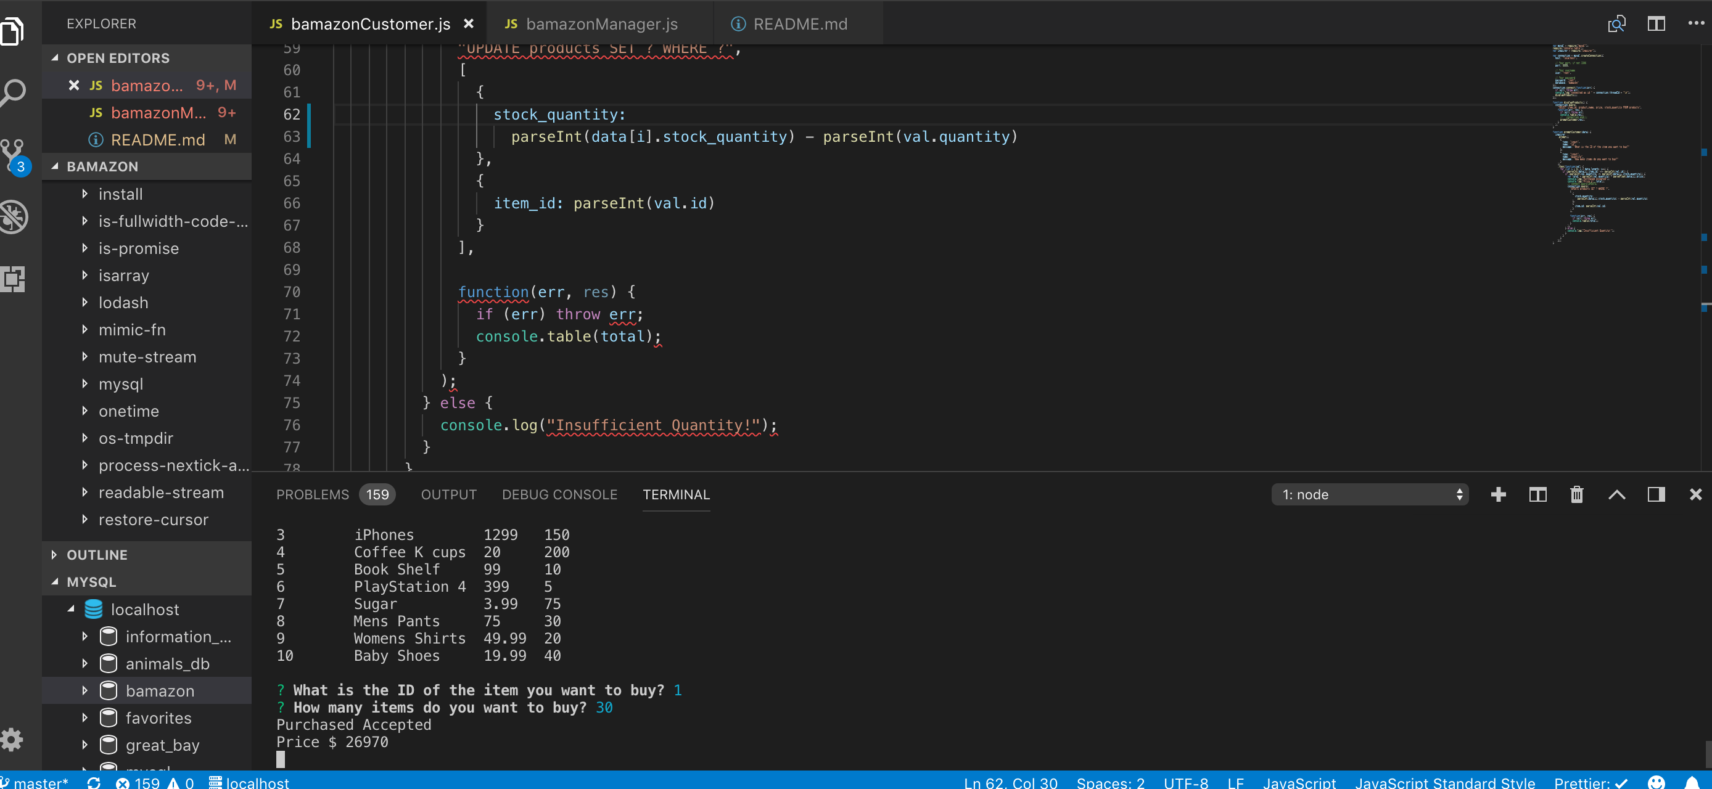The image size is (1712, 789).
Task: Maximize terminal panel with the up chevron
Action: pyautogui.click(x=1616, y=494)
